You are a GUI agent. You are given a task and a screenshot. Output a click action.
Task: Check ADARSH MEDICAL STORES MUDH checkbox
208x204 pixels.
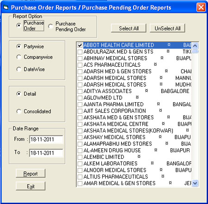(80, 85)
